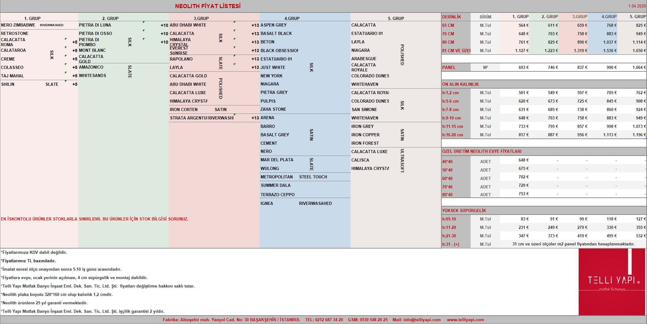This screenshot has height=324, width=647.
Task: Select the BARRO cell
Action: coord(268,126)
